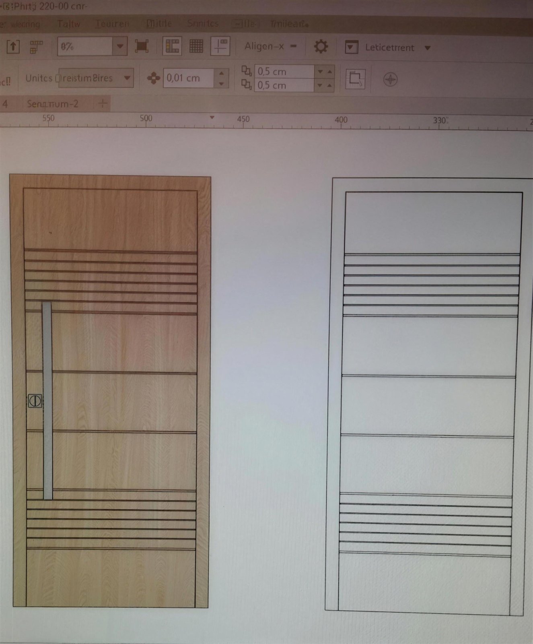
Task: Open the zoom level dropdown arrow
Action: click(x=120, y=46)
